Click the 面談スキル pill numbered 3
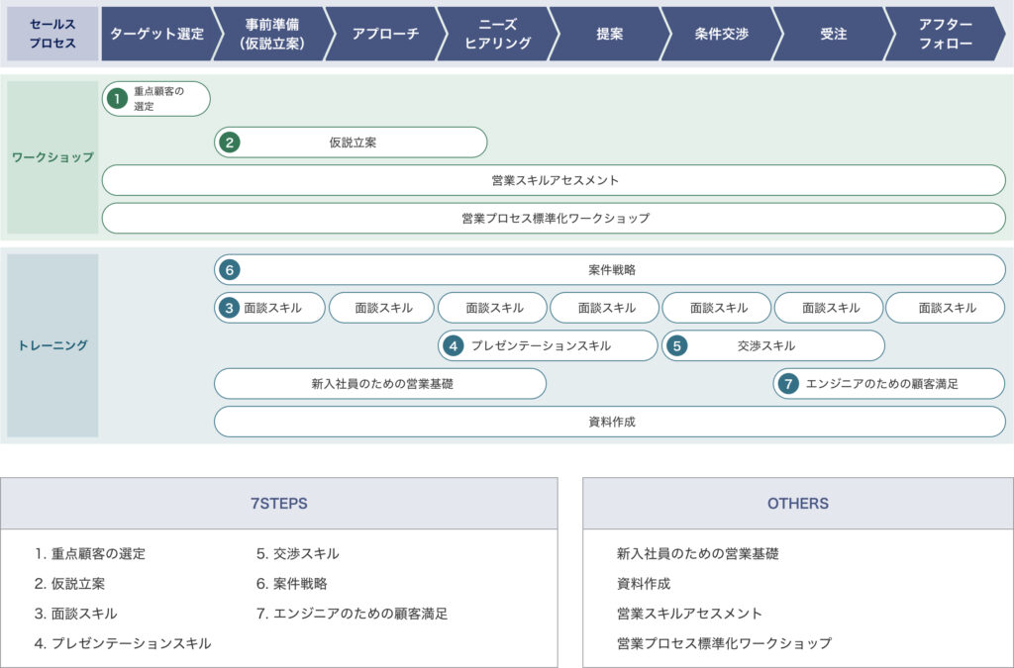 (x=269, y=308)
